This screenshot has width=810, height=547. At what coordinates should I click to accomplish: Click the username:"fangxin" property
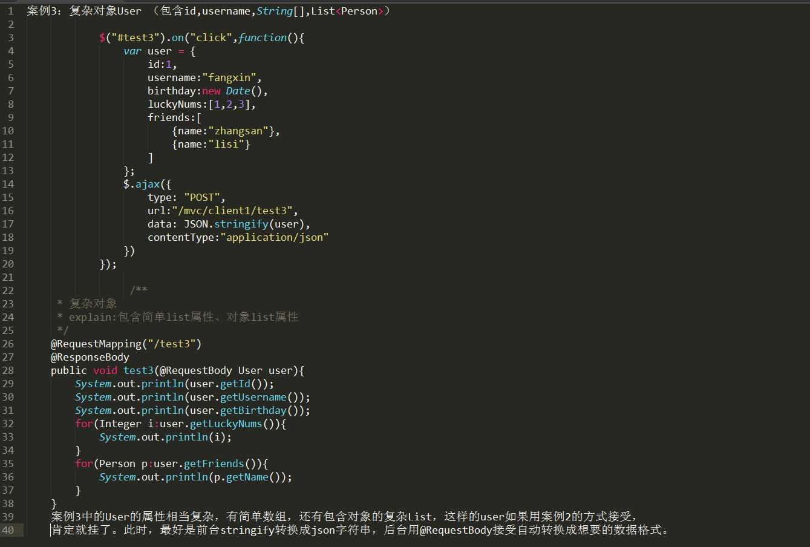pos(204,77)
